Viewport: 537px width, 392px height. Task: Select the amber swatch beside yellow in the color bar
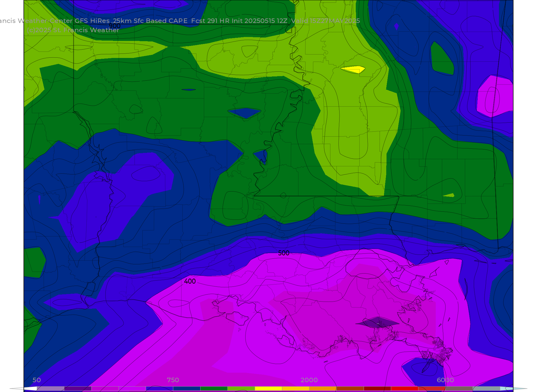[296, 389]
